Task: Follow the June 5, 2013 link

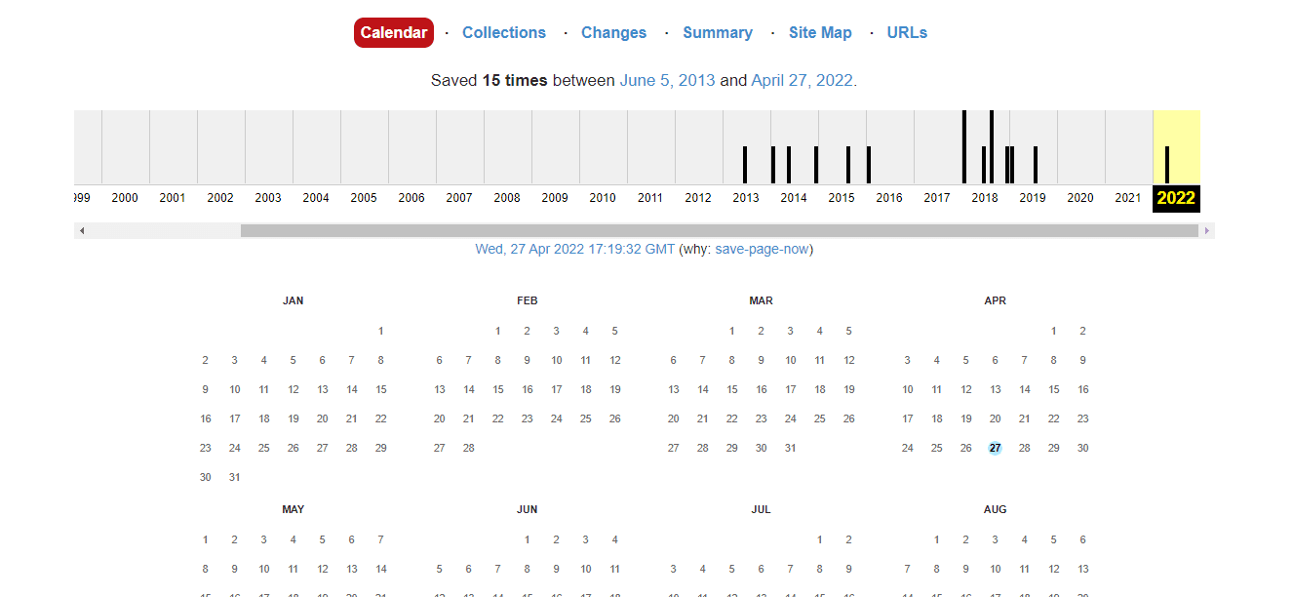Action: 667,80
